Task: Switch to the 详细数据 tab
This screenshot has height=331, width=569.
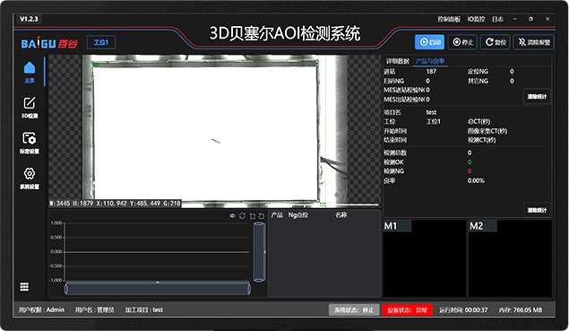Action: point(397,61)
